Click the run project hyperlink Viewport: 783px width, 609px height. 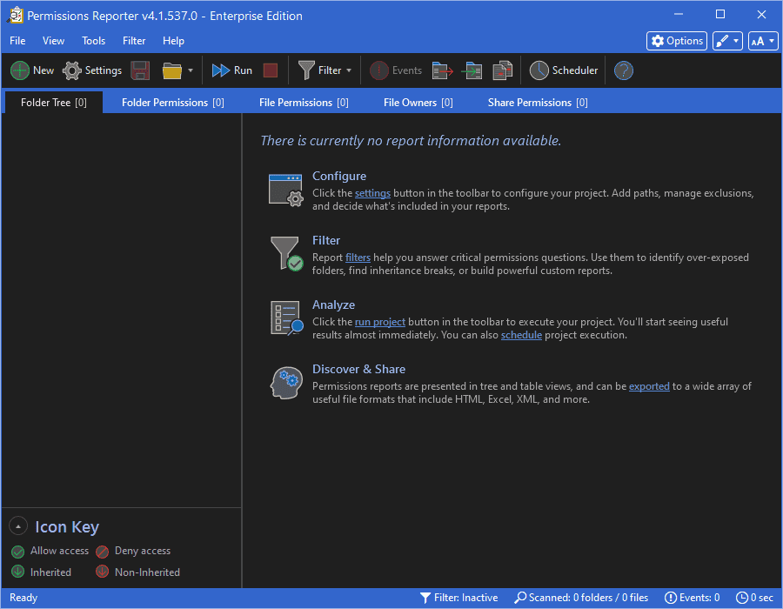(x=379, y=322)
